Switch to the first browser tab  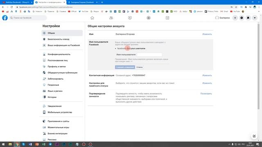click(17, 2)
